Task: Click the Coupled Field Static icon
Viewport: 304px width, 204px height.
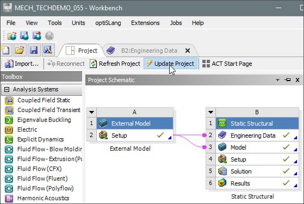Action: 9,101
